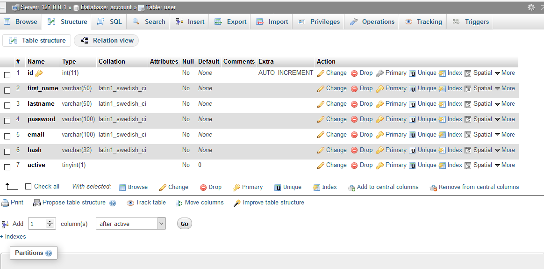
Task: Select the email column checkbox
Action: (x=7, y=136)
